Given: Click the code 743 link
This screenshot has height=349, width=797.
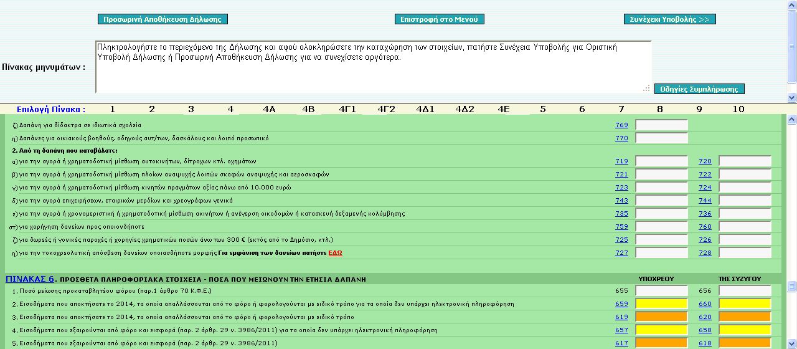Looking at the screenshot, I should [x=621, y=201].
